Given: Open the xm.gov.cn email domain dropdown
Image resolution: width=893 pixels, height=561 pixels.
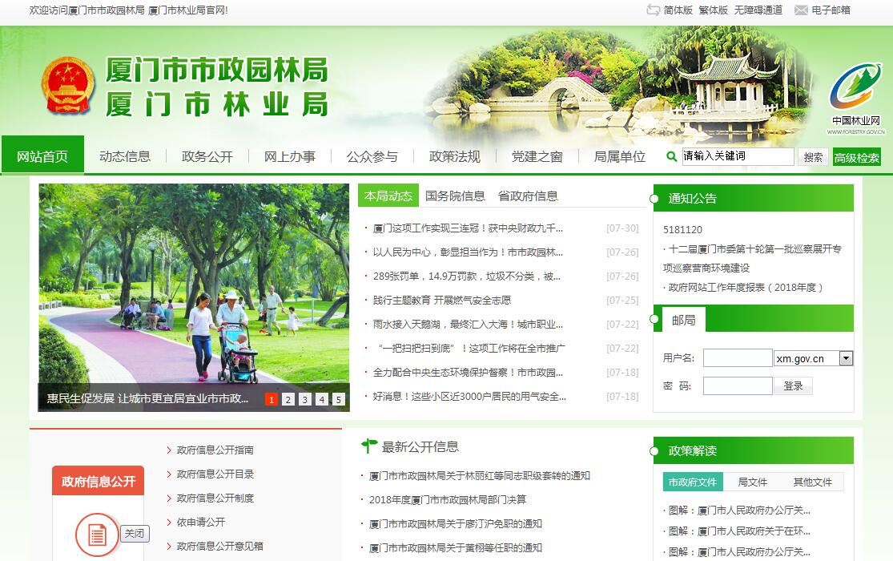Looking at the screenshot, I should [846, 358].
